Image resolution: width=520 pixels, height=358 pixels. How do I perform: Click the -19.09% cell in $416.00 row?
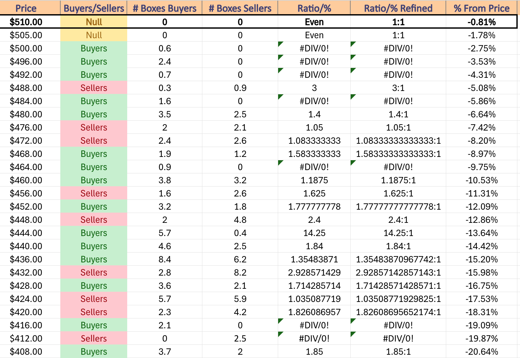481,325
